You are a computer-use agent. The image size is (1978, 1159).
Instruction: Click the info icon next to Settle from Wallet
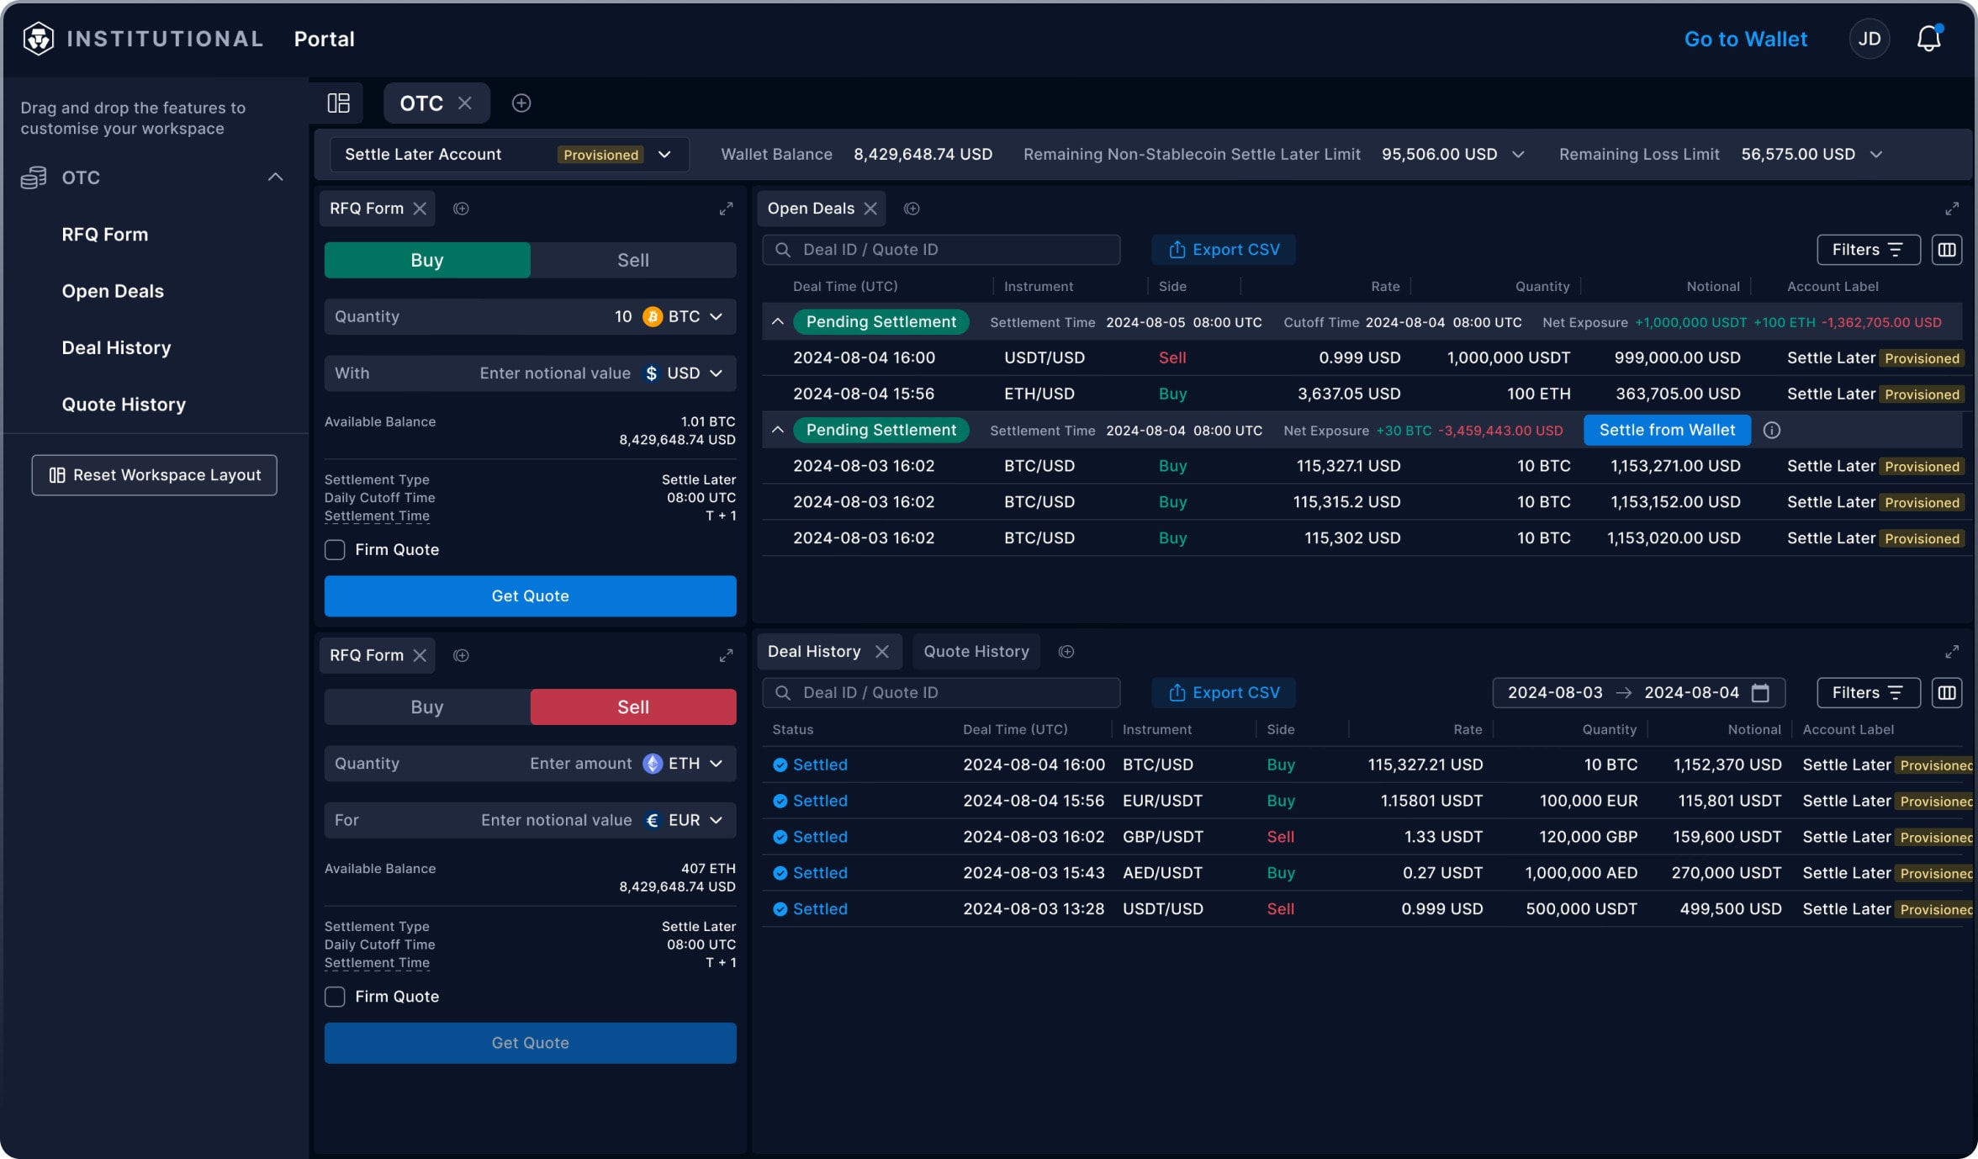(x=1773, y=430)
